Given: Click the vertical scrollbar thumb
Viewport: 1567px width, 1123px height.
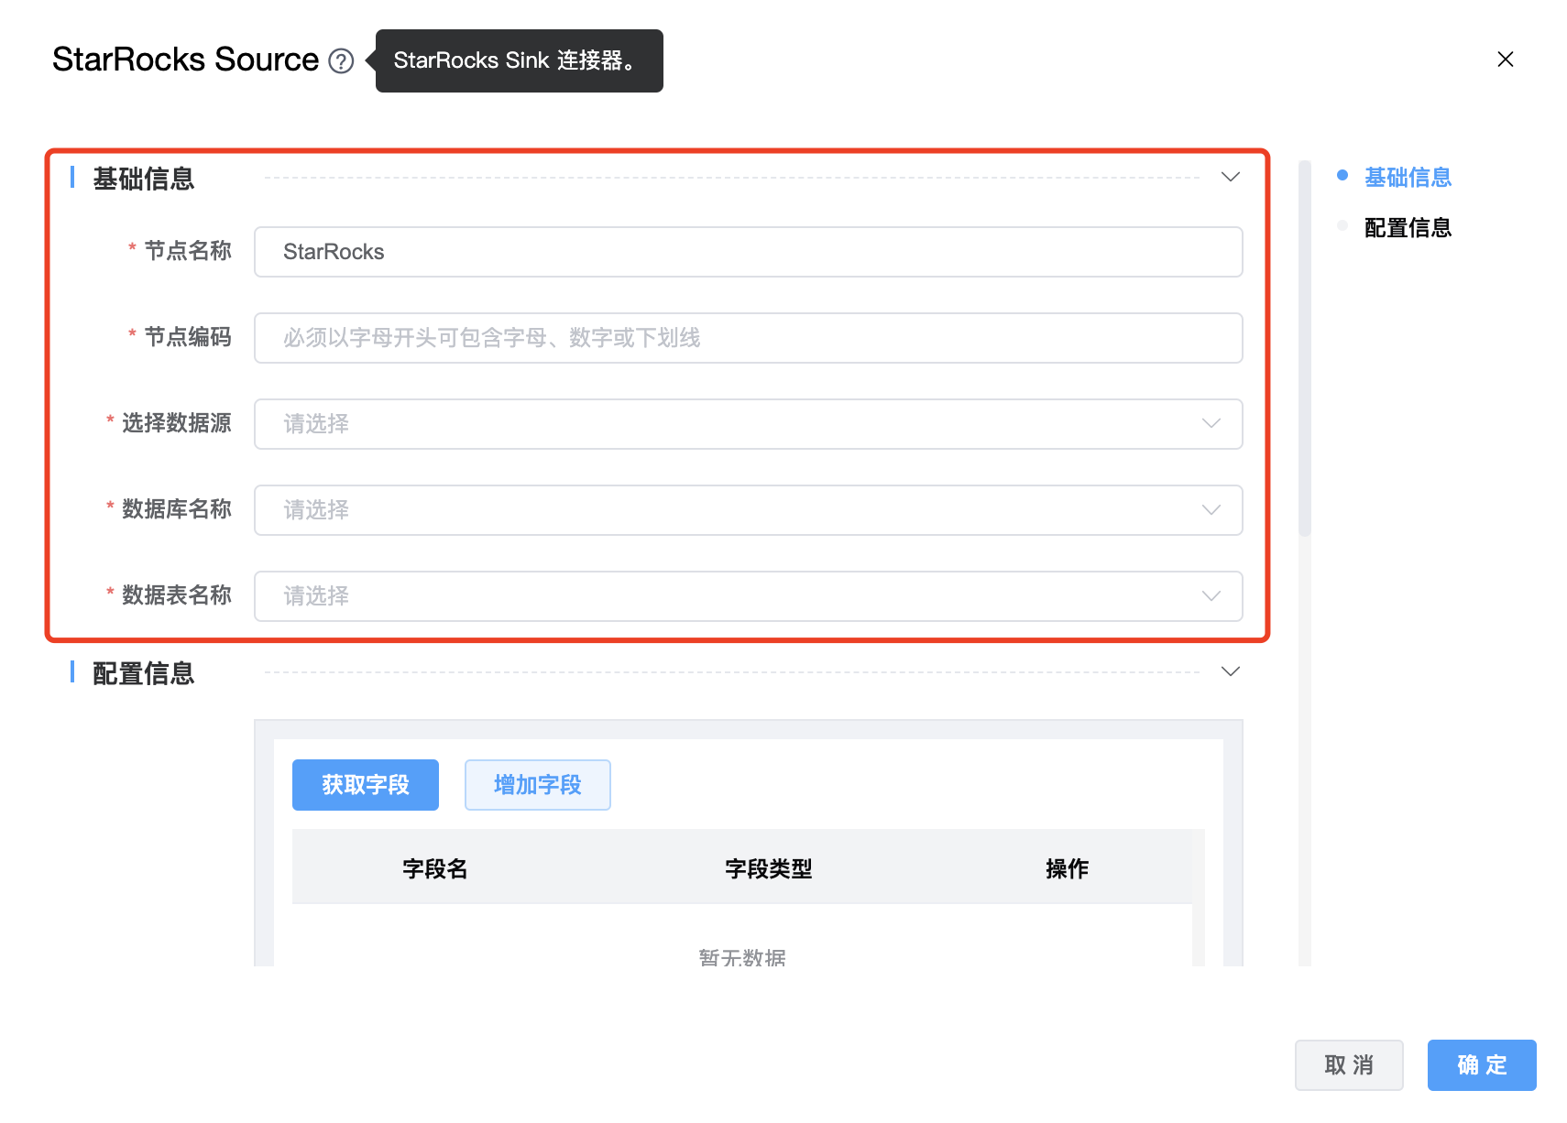Looking at the screenshot, I should point(1305,348).
